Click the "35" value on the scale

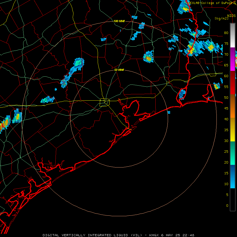pyautogui.click(x=226, y=130)
